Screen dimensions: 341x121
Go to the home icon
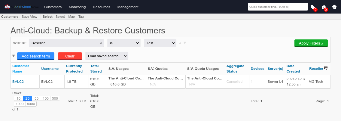click(x=334, y=7)
